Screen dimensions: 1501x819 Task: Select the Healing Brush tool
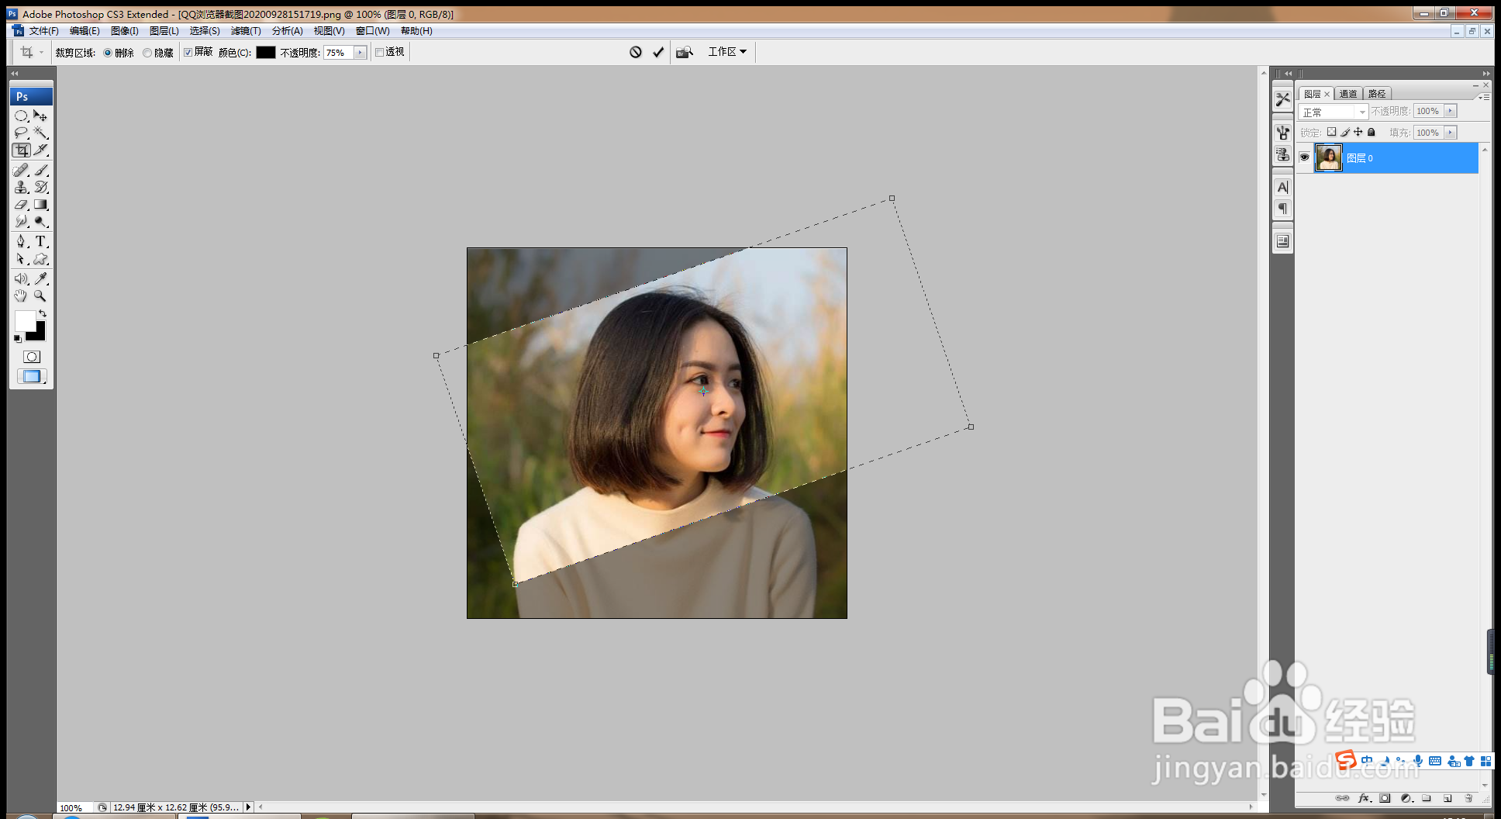(x=21, y=170)
